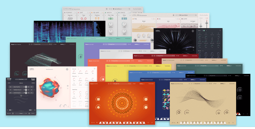Toggle the PRE module dot in Lifeline Console
Viewport: 255px width, 129px height.
pyautogui.click(x=133, y=19)
